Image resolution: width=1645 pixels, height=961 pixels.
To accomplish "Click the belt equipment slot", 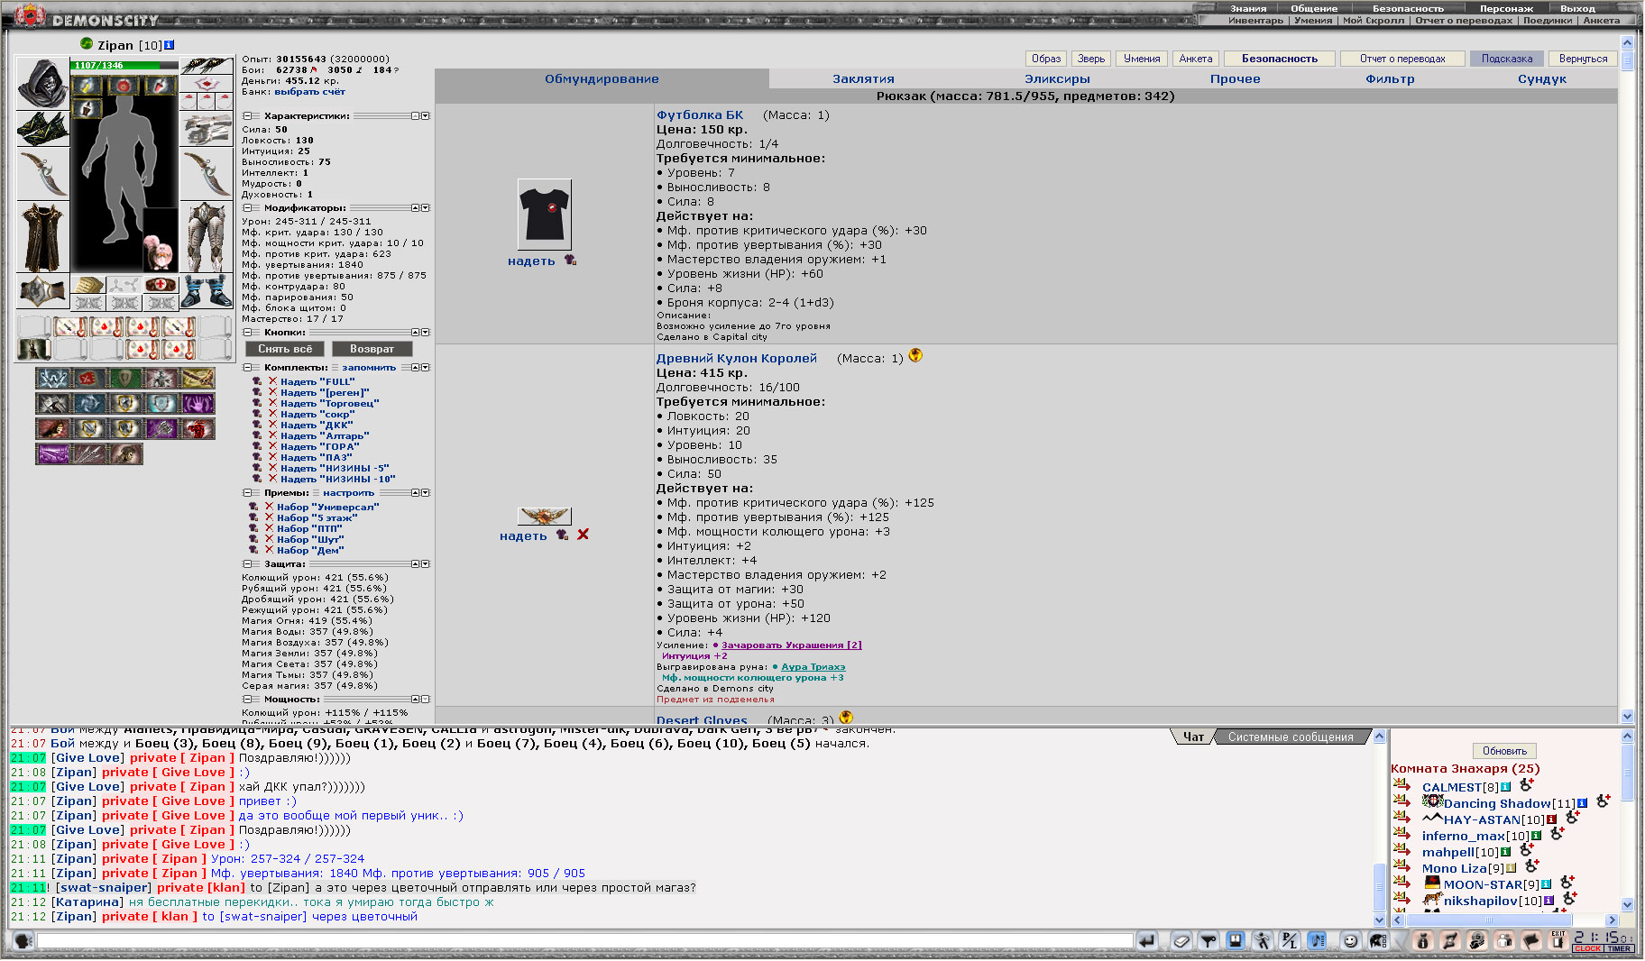I will pos(42,292).
